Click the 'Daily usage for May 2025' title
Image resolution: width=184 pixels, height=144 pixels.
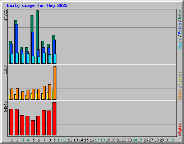click(37, 5)
